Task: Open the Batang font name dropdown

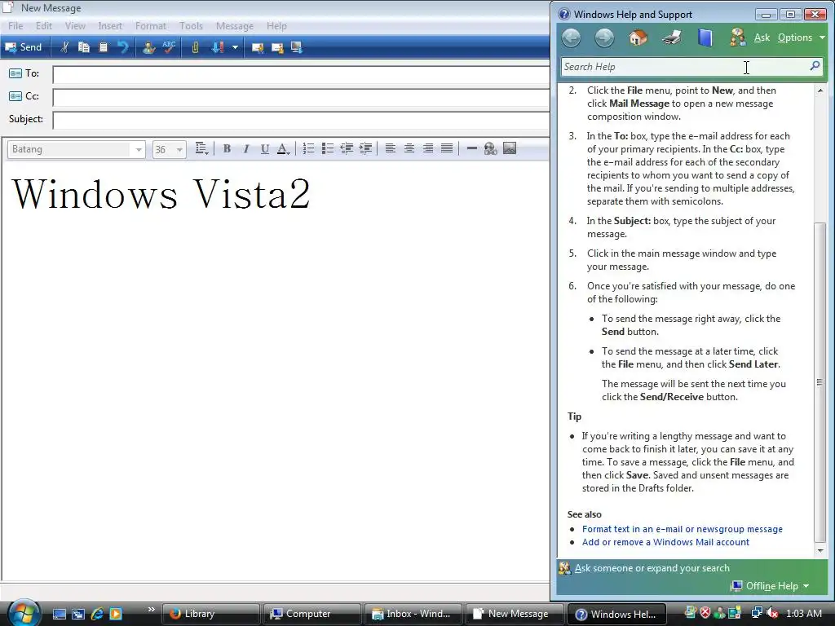Action: (x=139, y=150)
